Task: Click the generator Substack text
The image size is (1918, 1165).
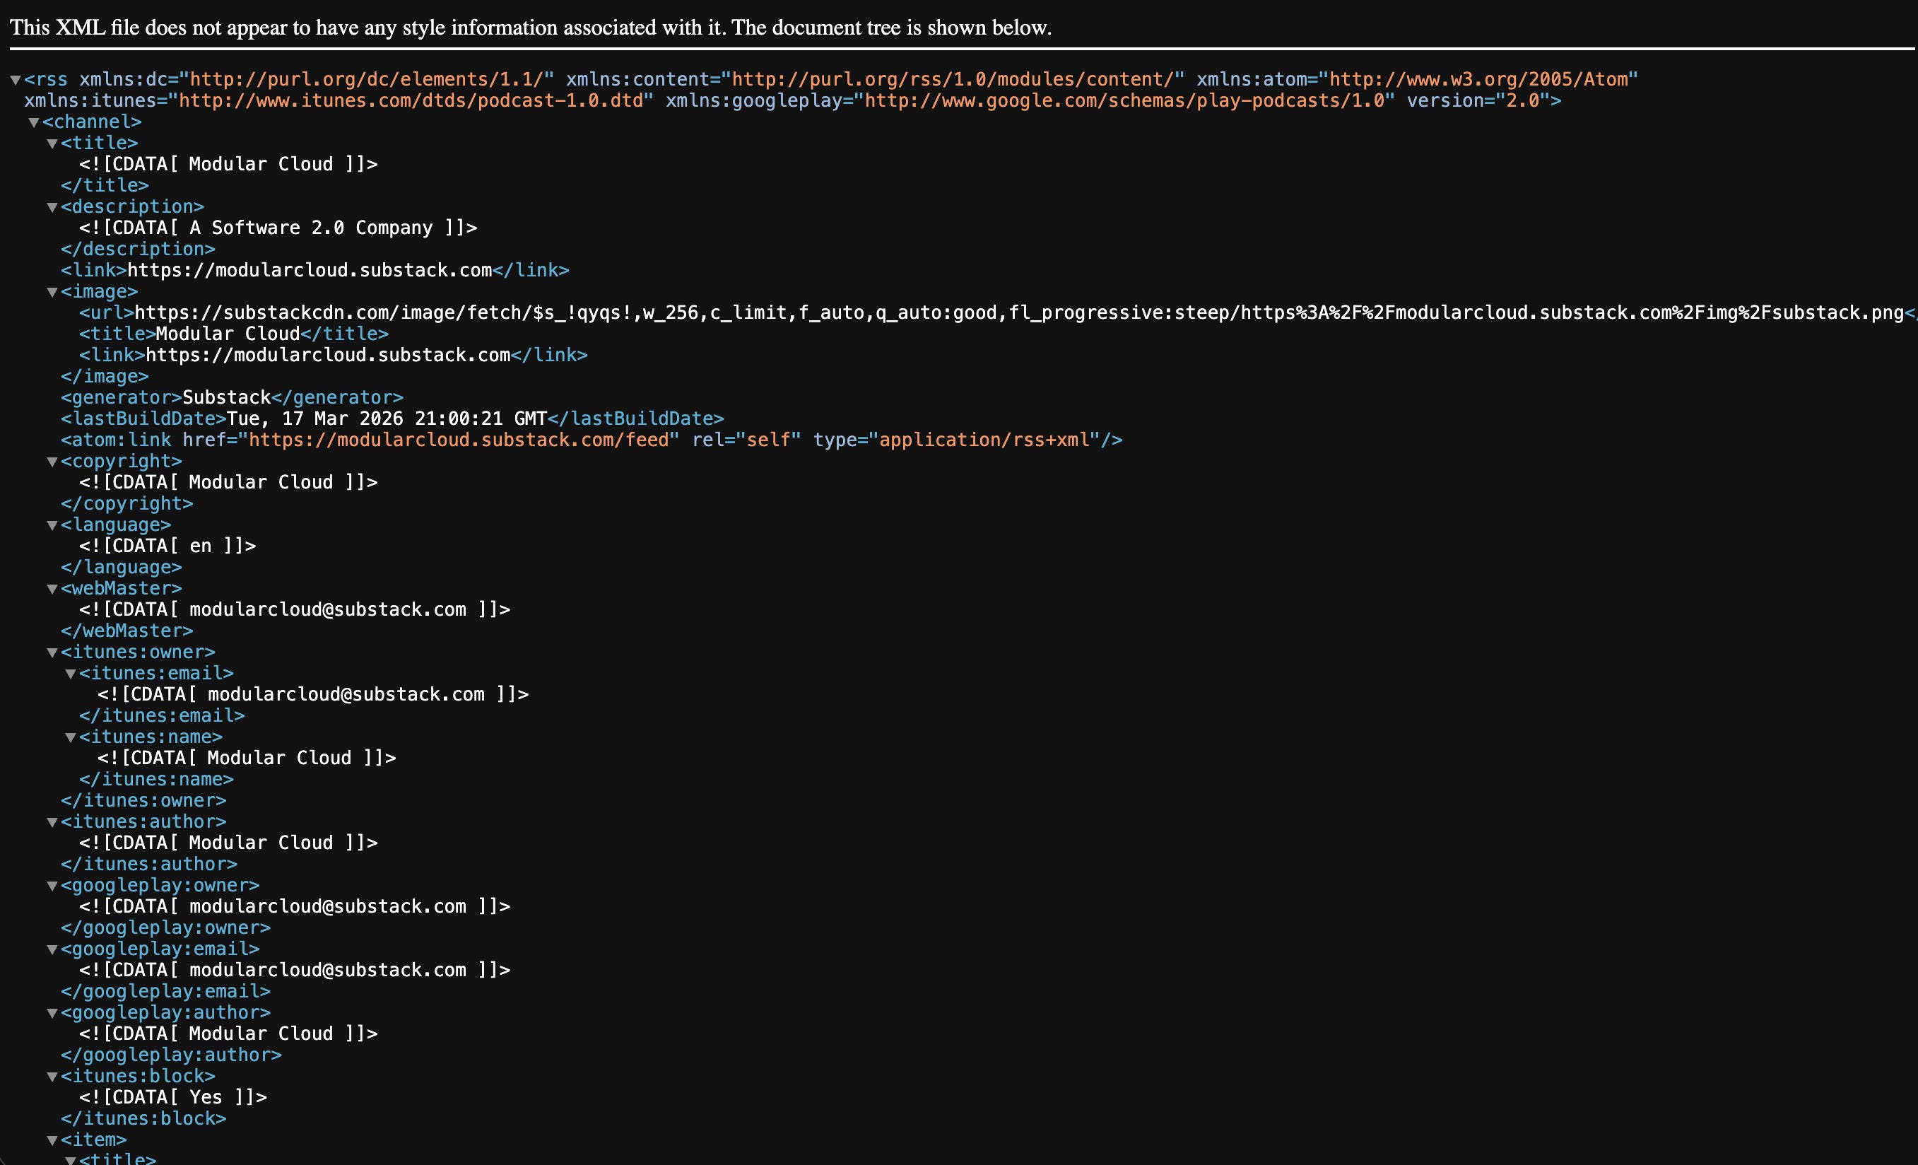Action: pyautogui.click(x=225, y=398)
